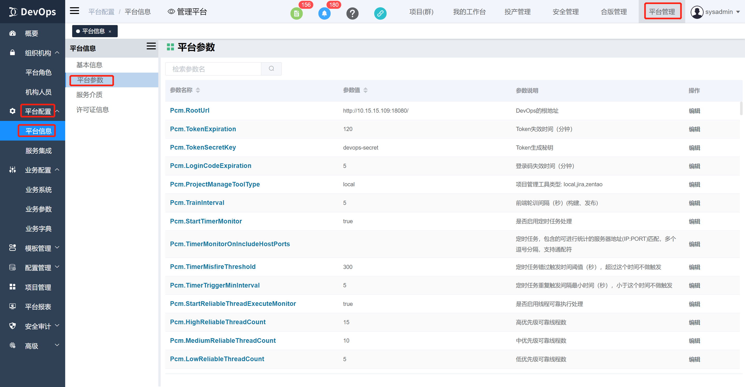
Task: Click 编辑 for Pcm.TokenExpiration
Action: (695, 129)
